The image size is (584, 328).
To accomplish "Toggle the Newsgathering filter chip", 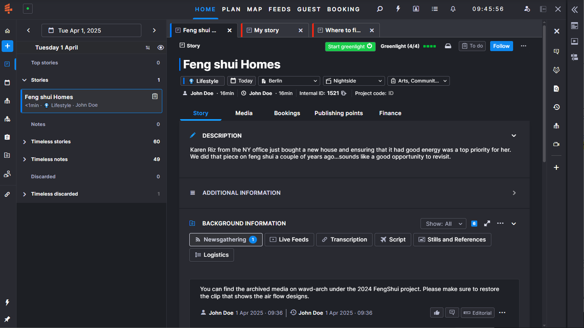I will (226, 239).
